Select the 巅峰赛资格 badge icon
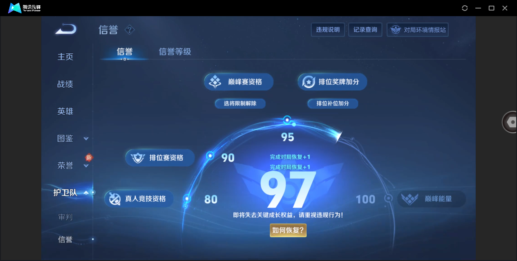The width and height of the screenshot is (517, 261). point(215,82)
